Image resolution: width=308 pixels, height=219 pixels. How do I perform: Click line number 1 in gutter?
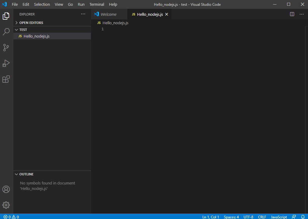[x=103, y=29]
